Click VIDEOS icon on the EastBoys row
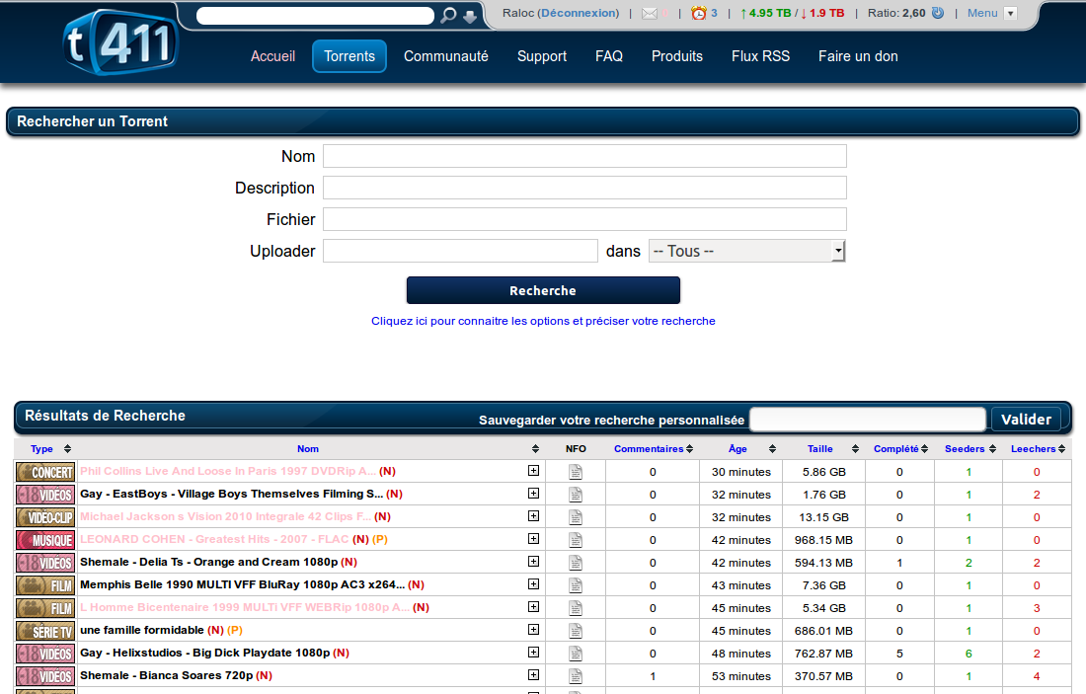 tap(45, 495)
